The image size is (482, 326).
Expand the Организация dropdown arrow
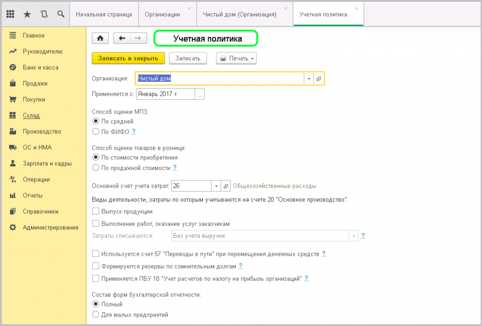309,79
